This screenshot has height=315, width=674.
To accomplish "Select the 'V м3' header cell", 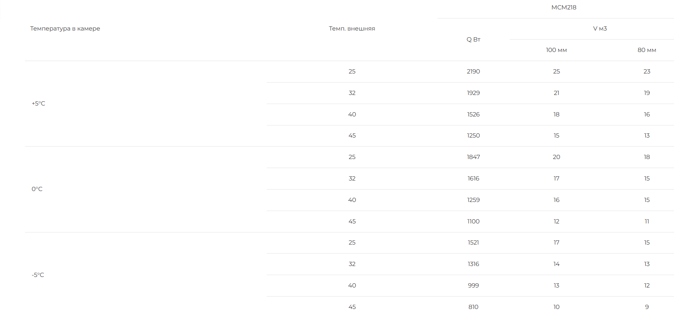I will (600, 29).
